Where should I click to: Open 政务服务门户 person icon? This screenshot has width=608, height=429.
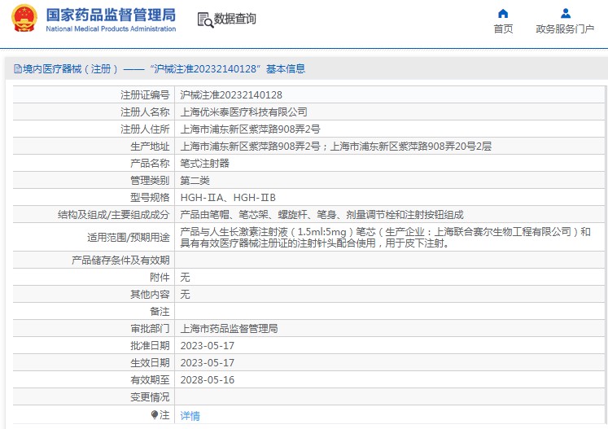click(x=566, y=14)
